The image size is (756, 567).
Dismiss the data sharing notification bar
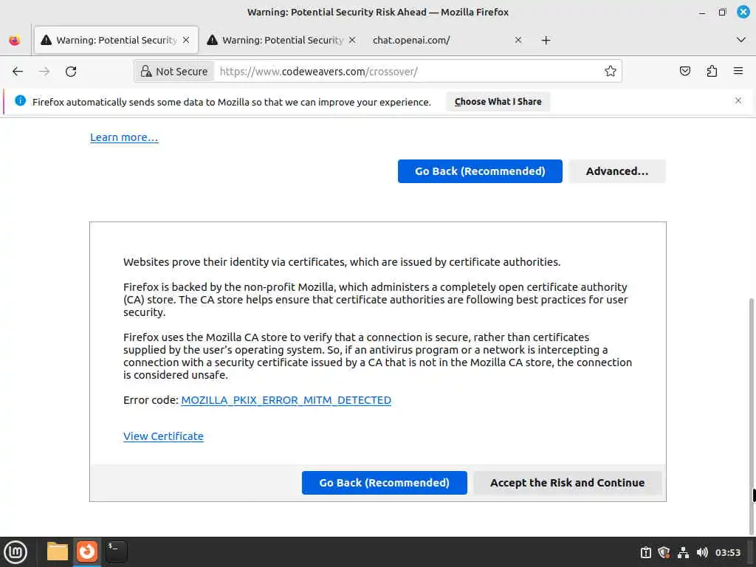coord(738,100)
